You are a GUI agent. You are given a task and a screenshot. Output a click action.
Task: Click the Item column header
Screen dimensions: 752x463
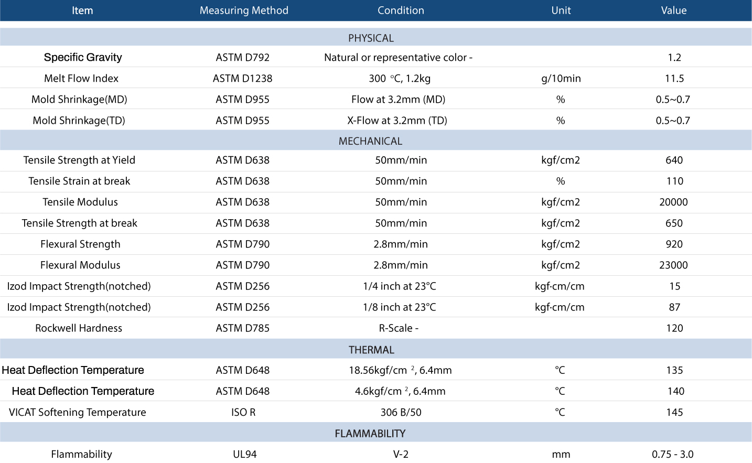click(x=82, y=10)
